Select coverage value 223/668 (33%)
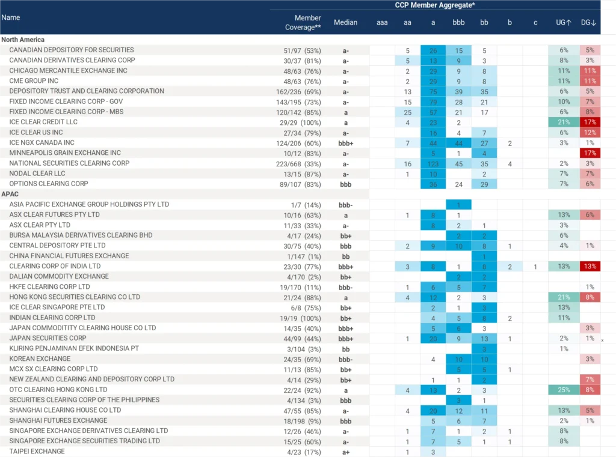This screenshot has width=616, height=457. [298, 164]
